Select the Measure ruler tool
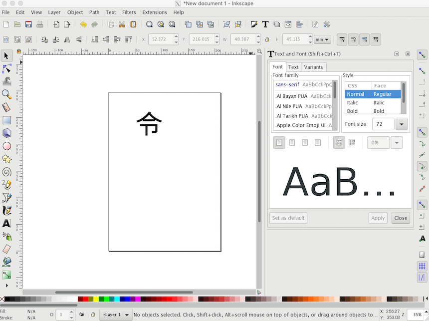The height and width of the screenshot is (321, 429). tap(6, 107)
